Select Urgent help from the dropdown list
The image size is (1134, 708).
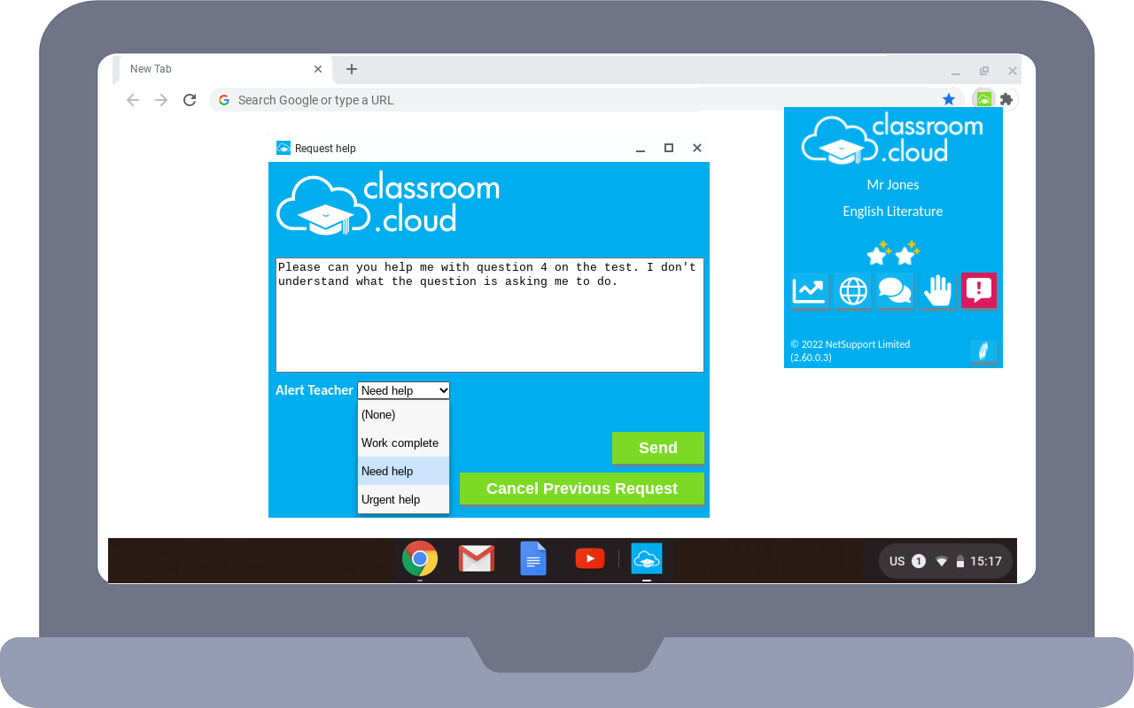[391, 499]
